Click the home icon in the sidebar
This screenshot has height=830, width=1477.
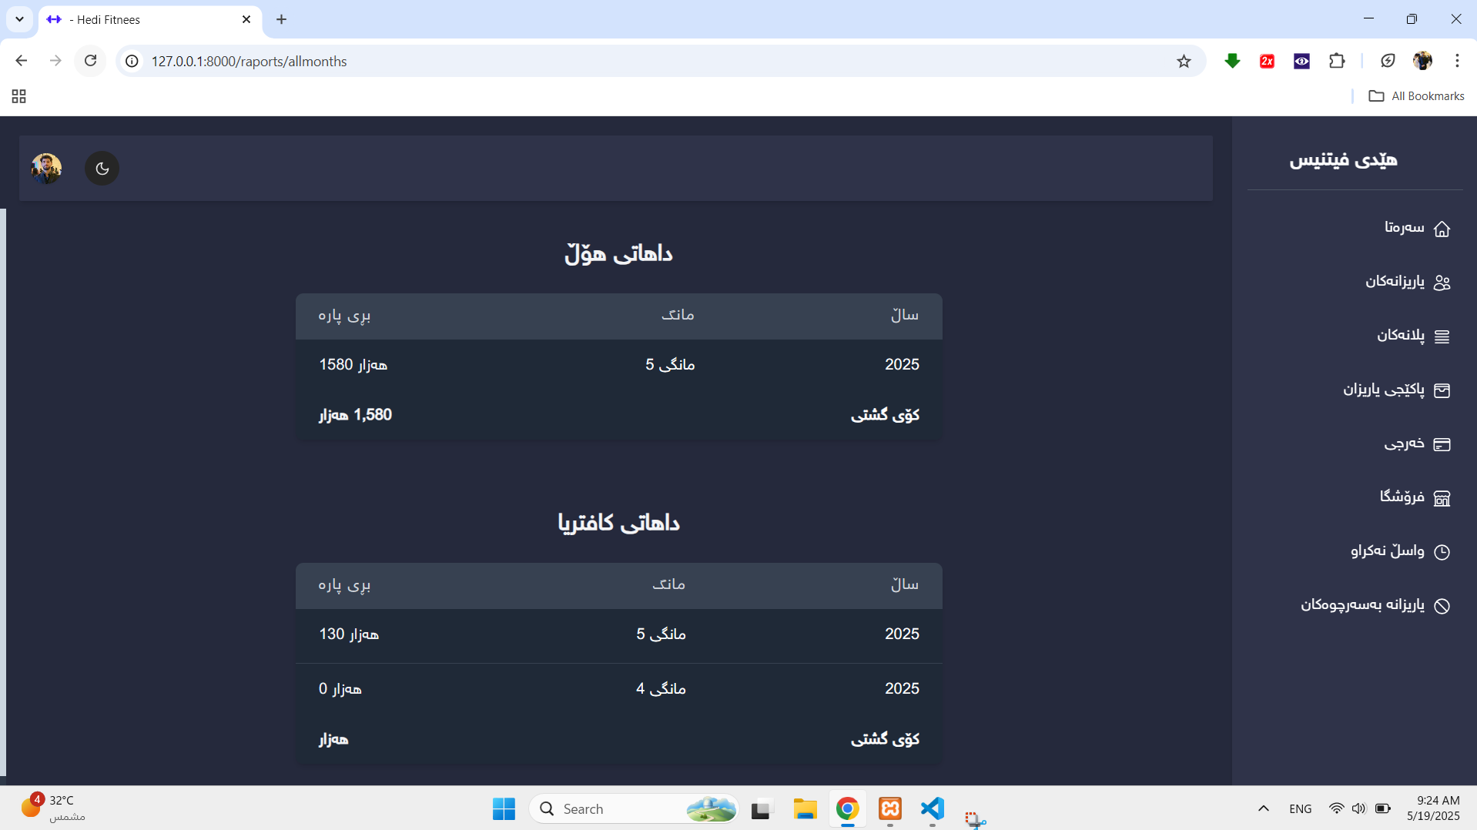[1442, 229]
